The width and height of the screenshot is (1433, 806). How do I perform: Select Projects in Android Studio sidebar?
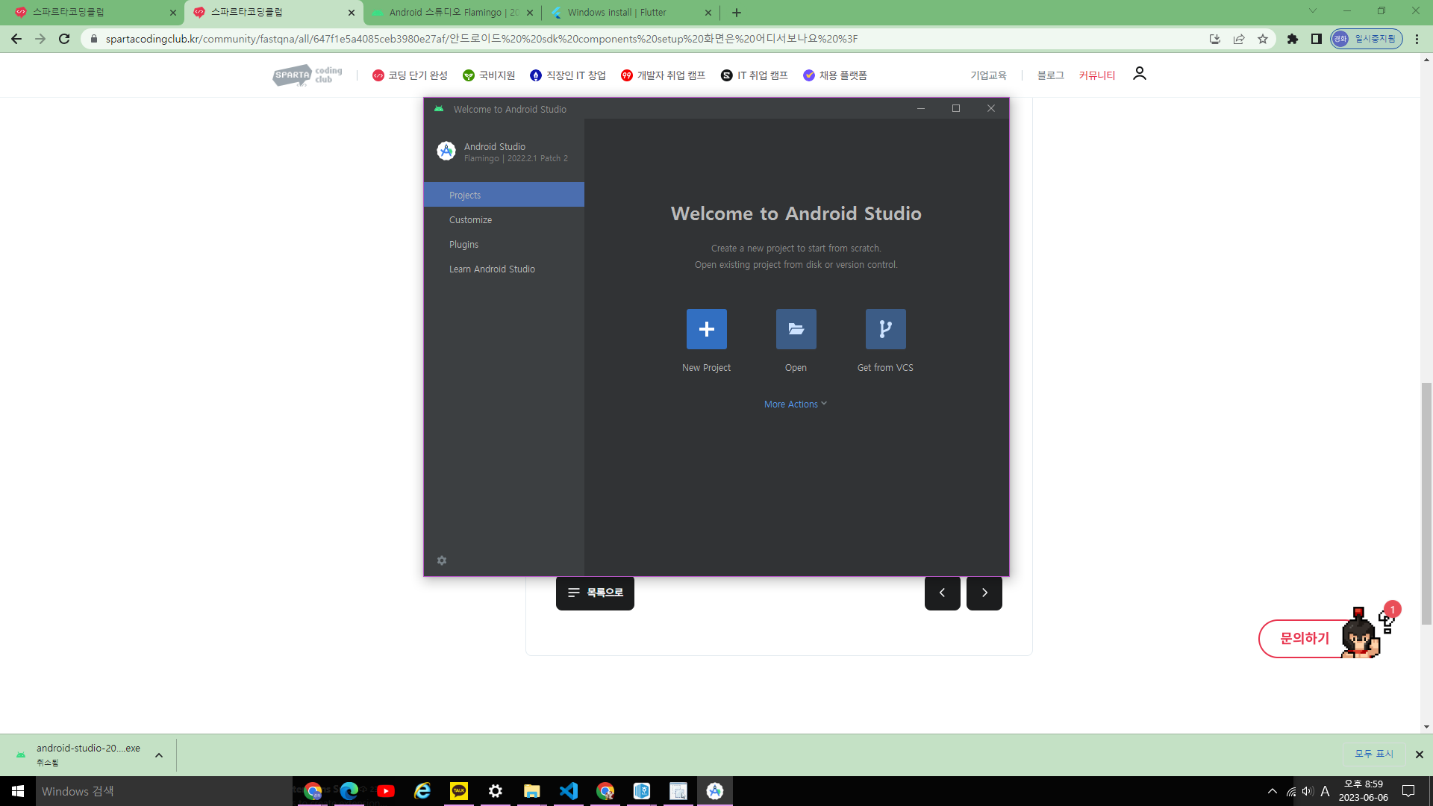(x=504, y=195)
